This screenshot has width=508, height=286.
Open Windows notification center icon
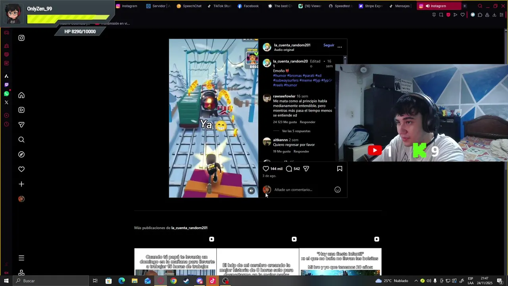tap(500, 281)
